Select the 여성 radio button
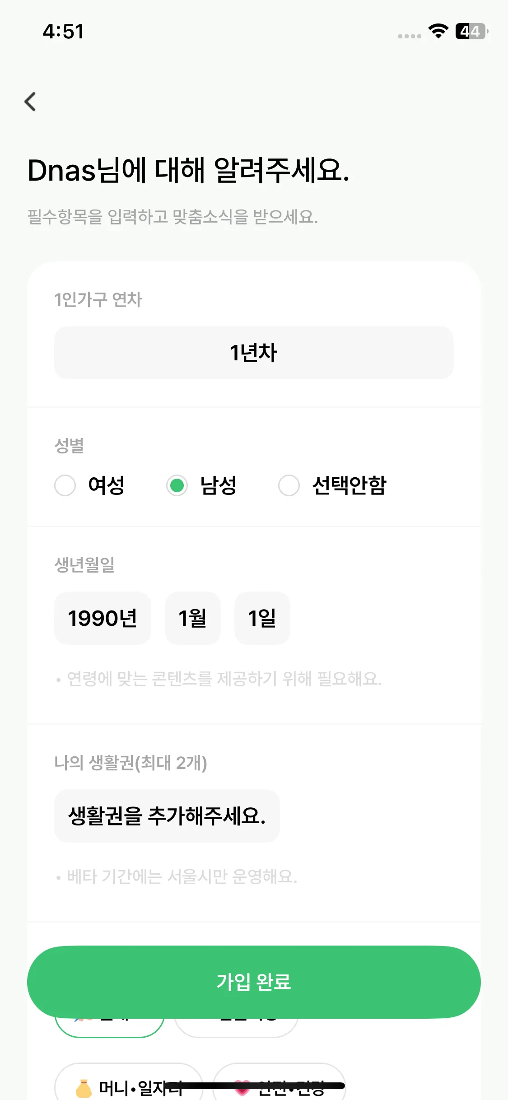 click(x=65, y=485)
